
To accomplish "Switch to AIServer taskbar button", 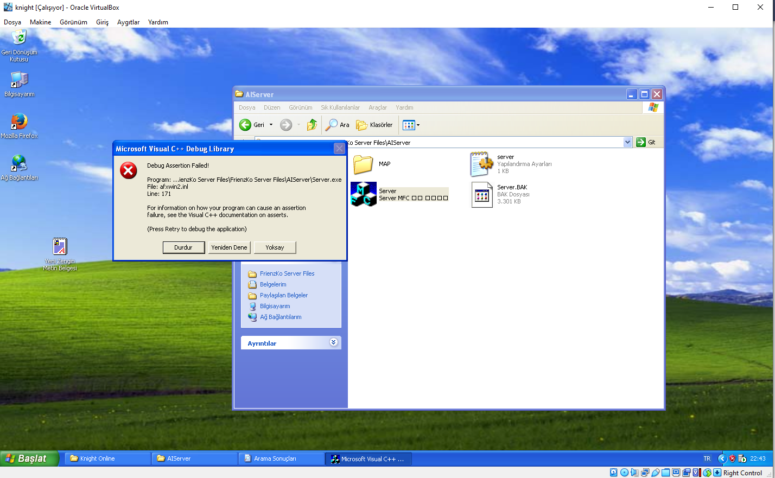I will 195,458.
